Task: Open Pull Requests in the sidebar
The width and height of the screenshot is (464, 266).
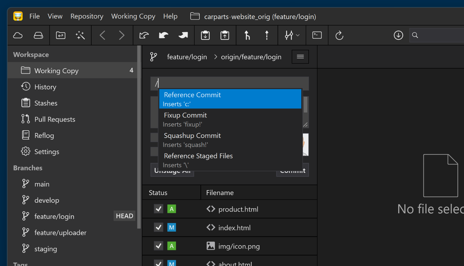Action: pos(55,119)
